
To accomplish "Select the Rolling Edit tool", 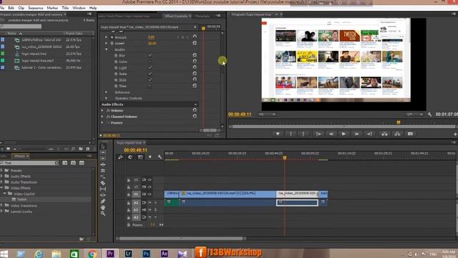I will [103, 171].
